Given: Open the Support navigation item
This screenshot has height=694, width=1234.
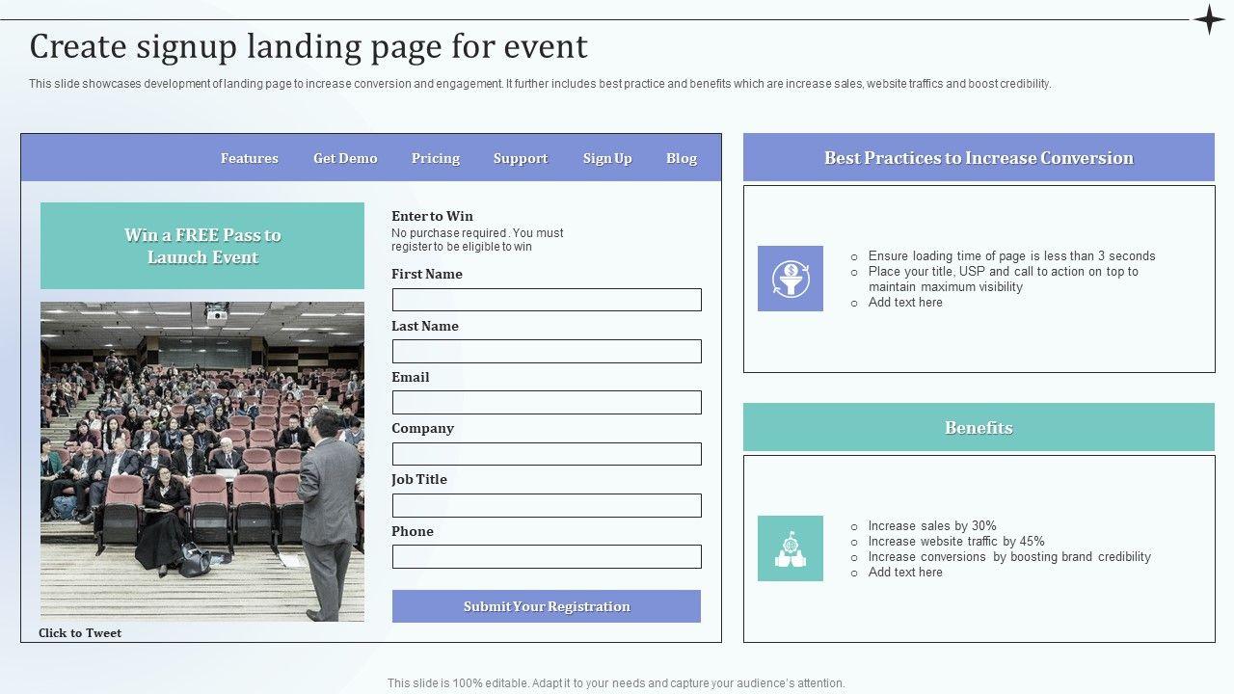Looking at the screenshot, I should click(x=521, y=158).
